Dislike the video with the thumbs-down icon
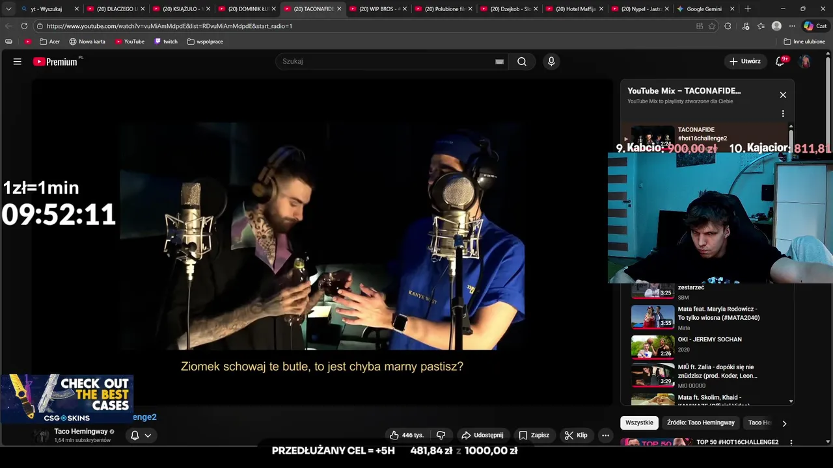833x468 pixels. click(441, 435)
